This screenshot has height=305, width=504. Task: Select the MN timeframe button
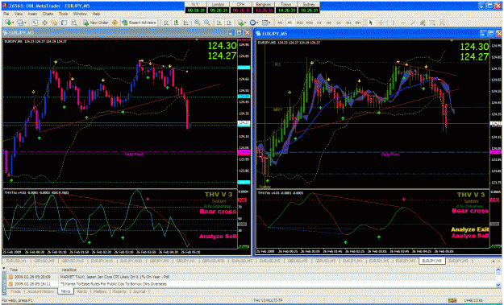tap(358, 23)
